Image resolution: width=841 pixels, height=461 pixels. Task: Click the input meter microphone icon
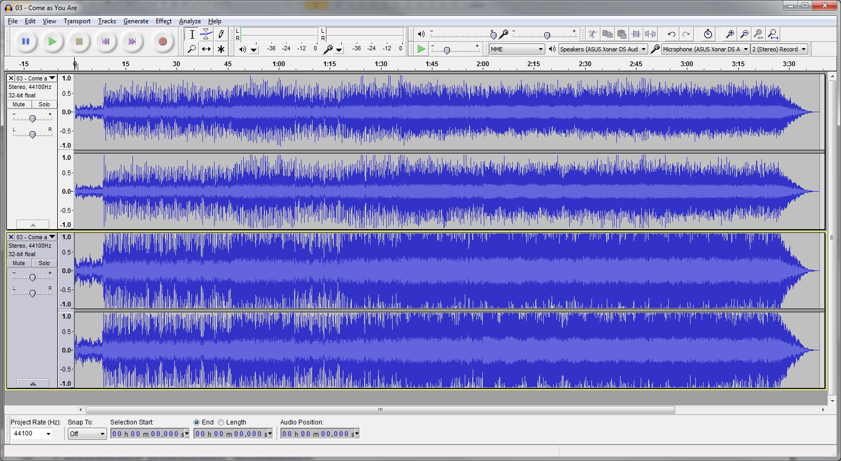[x=328, y=49]
